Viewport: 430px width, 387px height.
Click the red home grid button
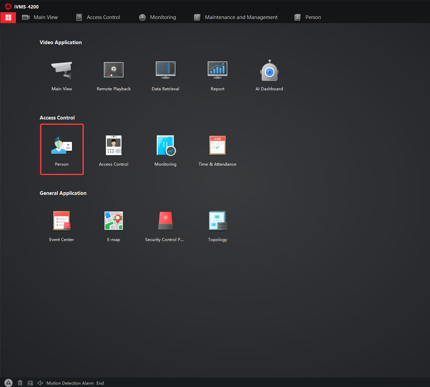8,17
